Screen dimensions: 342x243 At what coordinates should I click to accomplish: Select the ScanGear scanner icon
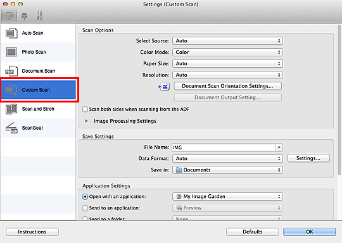tap(11, 128)
